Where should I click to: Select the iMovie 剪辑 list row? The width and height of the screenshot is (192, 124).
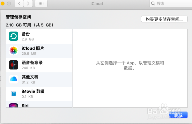tap(39, 94)
